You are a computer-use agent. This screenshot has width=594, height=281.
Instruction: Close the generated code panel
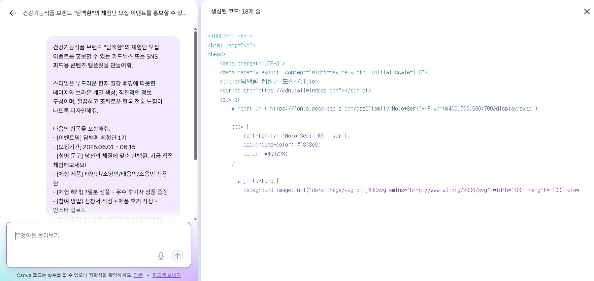pyautogui.click(x=587, y=12)
